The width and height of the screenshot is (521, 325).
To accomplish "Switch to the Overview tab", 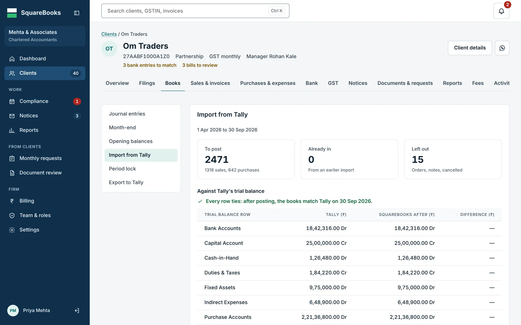I will (x=117, y=83).
